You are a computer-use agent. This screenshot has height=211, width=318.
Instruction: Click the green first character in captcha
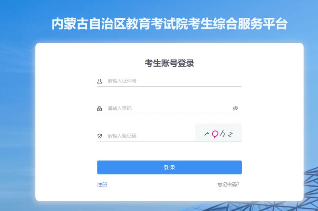click(207, 134)
